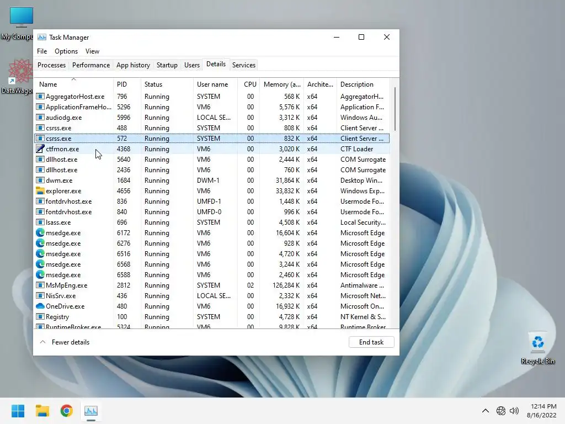565x424 pixels.
Task: Click the NisSrv.exe process icon
Action: (40, 296)
